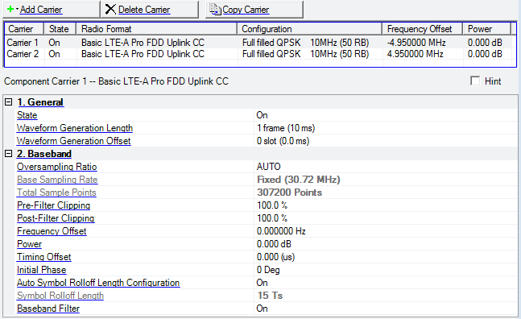Click the Frequency Offset property link
The width and height of the screenshot is (521, 319).
[x=52, y=231]
